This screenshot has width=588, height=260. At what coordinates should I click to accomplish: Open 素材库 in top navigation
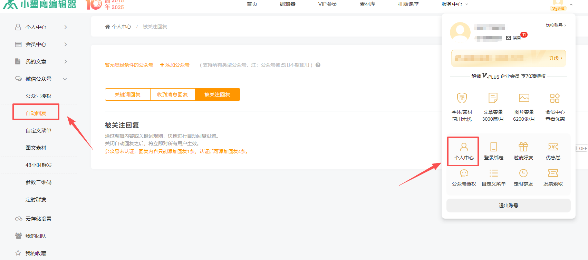pyautogui.click(x=367, y=4)
